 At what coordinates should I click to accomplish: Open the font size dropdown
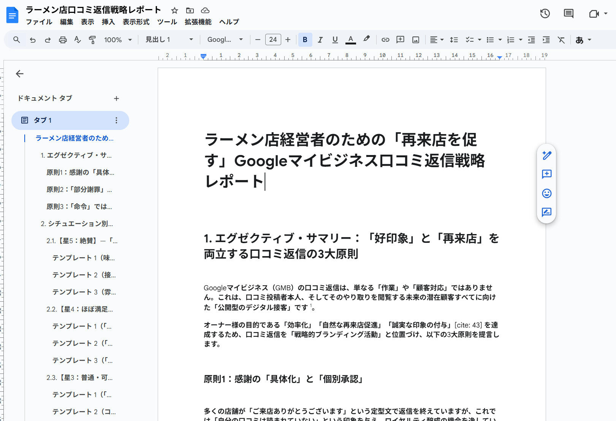tap(273, 40)
